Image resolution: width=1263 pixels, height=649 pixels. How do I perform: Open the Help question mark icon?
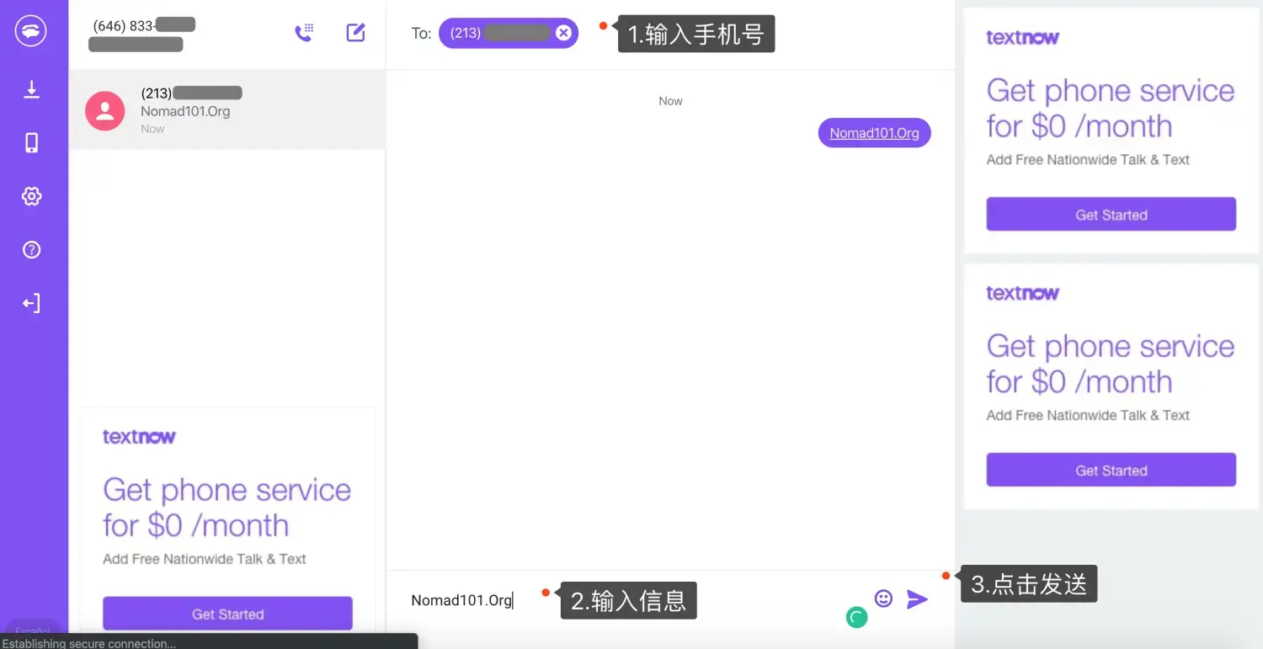[x=32, y=250]
